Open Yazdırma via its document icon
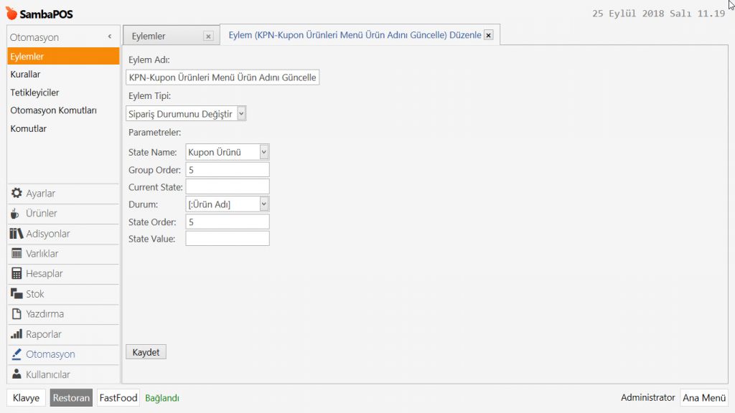This screenshot has width=735, height=413. pos(17,314)
